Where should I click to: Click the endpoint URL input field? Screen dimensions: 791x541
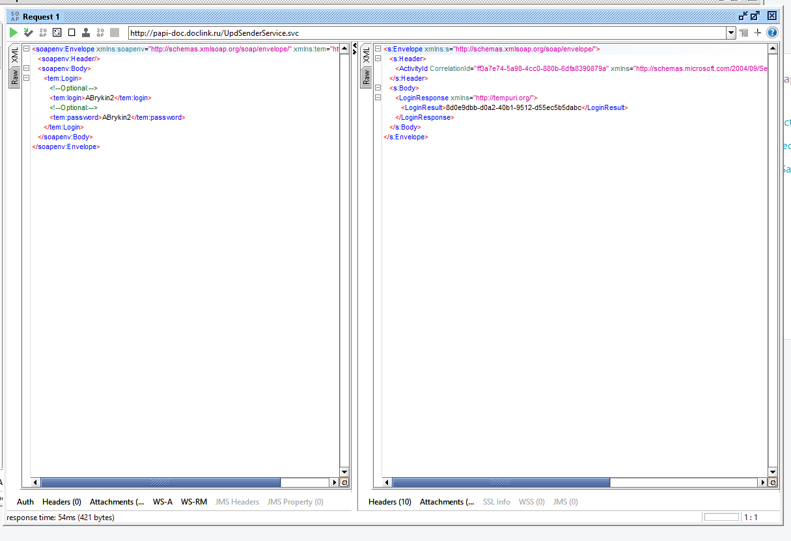427,33
